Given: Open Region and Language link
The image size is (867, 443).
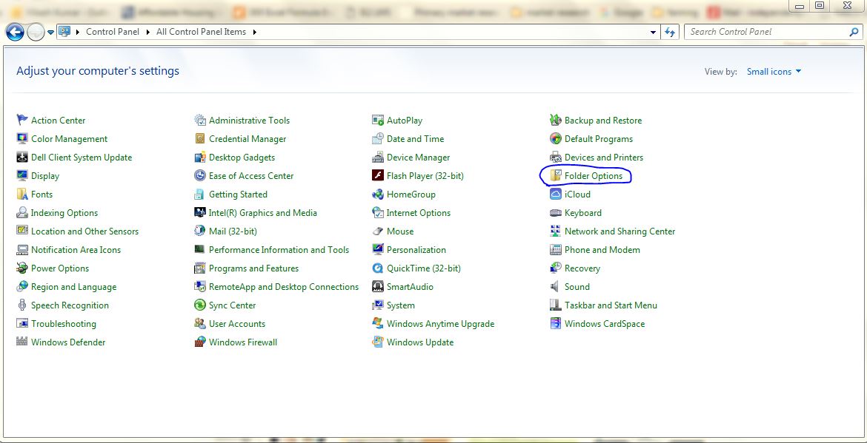Looking at the screenshot, I should 73,286.
